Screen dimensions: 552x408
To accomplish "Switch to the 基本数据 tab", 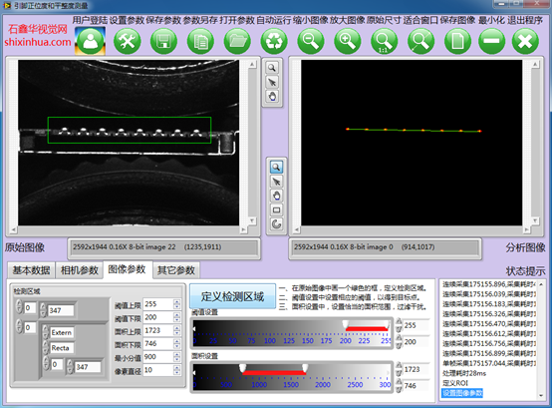I will [31, 270].
